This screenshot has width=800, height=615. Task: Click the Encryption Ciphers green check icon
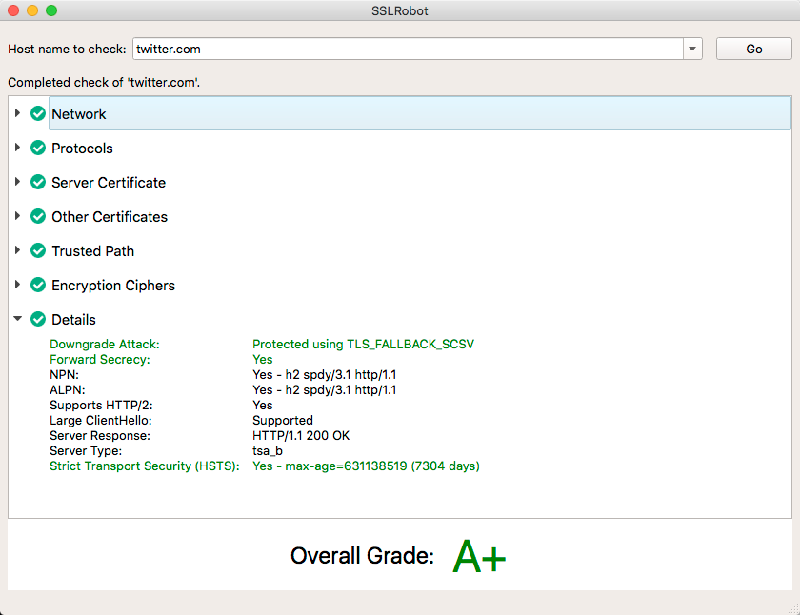38,286
